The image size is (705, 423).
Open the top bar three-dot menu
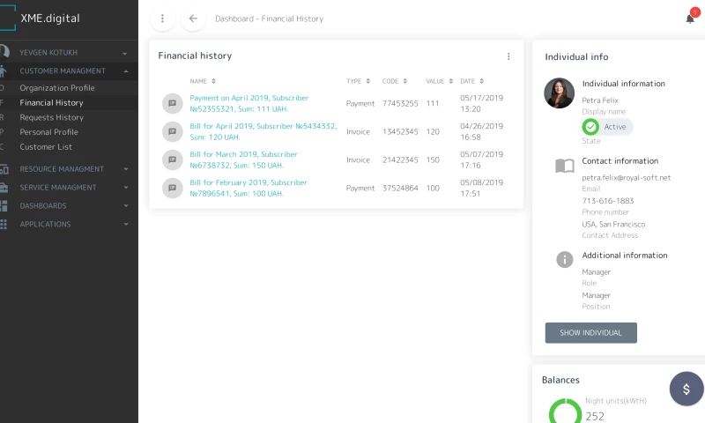(162, 19)
